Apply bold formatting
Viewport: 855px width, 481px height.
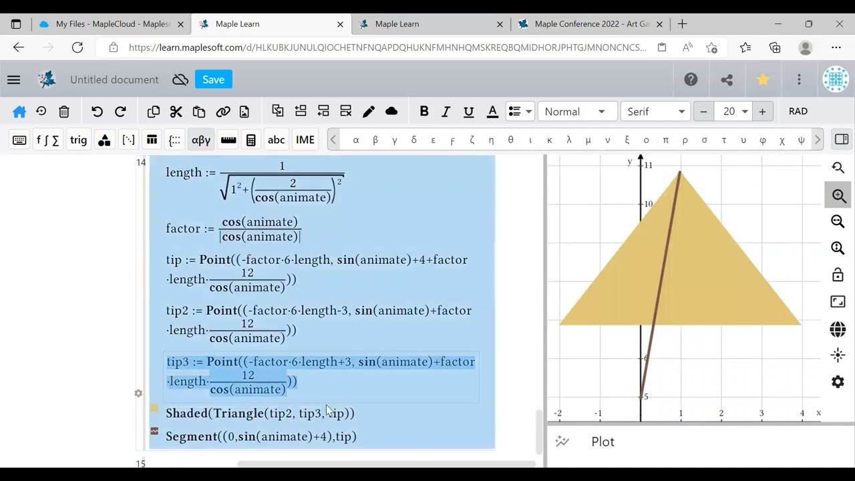click(424, 112)
